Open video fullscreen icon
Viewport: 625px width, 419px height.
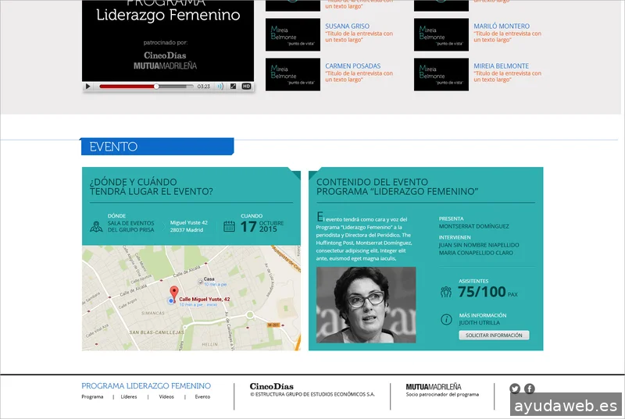pyautogui.click(x=233, y=87)
